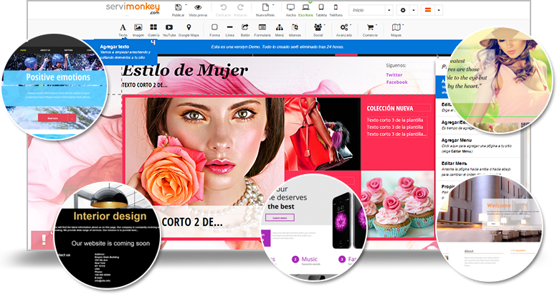Click the red 'Read more' button
The height and width of the screenshot is (294, 557).
coord(57,118)
